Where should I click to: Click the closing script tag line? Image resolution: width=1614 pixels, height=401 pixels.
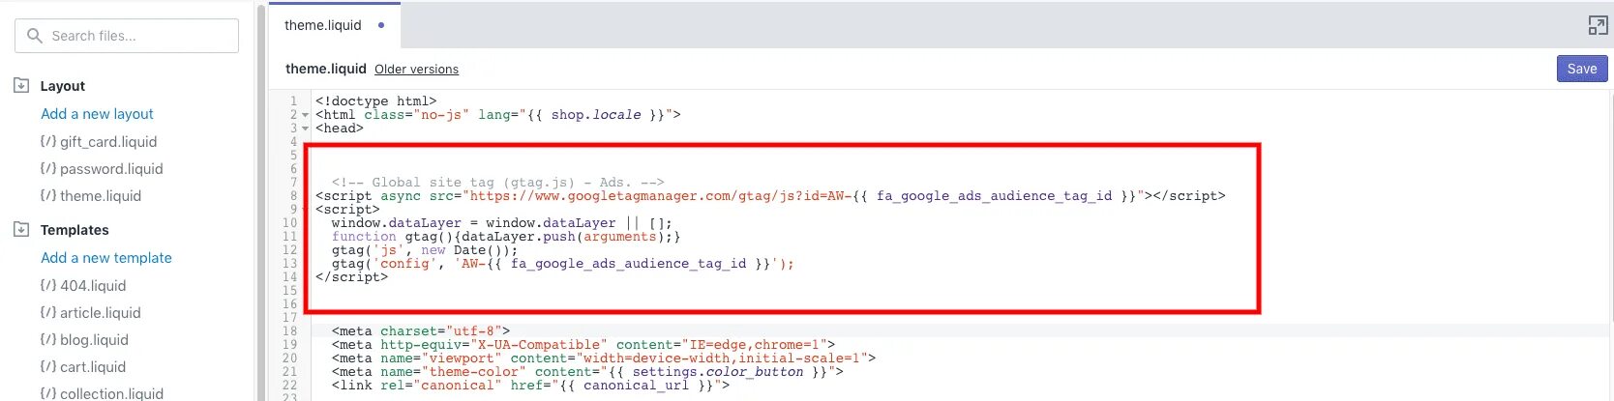pyautogui.click(x=351, y=277)
